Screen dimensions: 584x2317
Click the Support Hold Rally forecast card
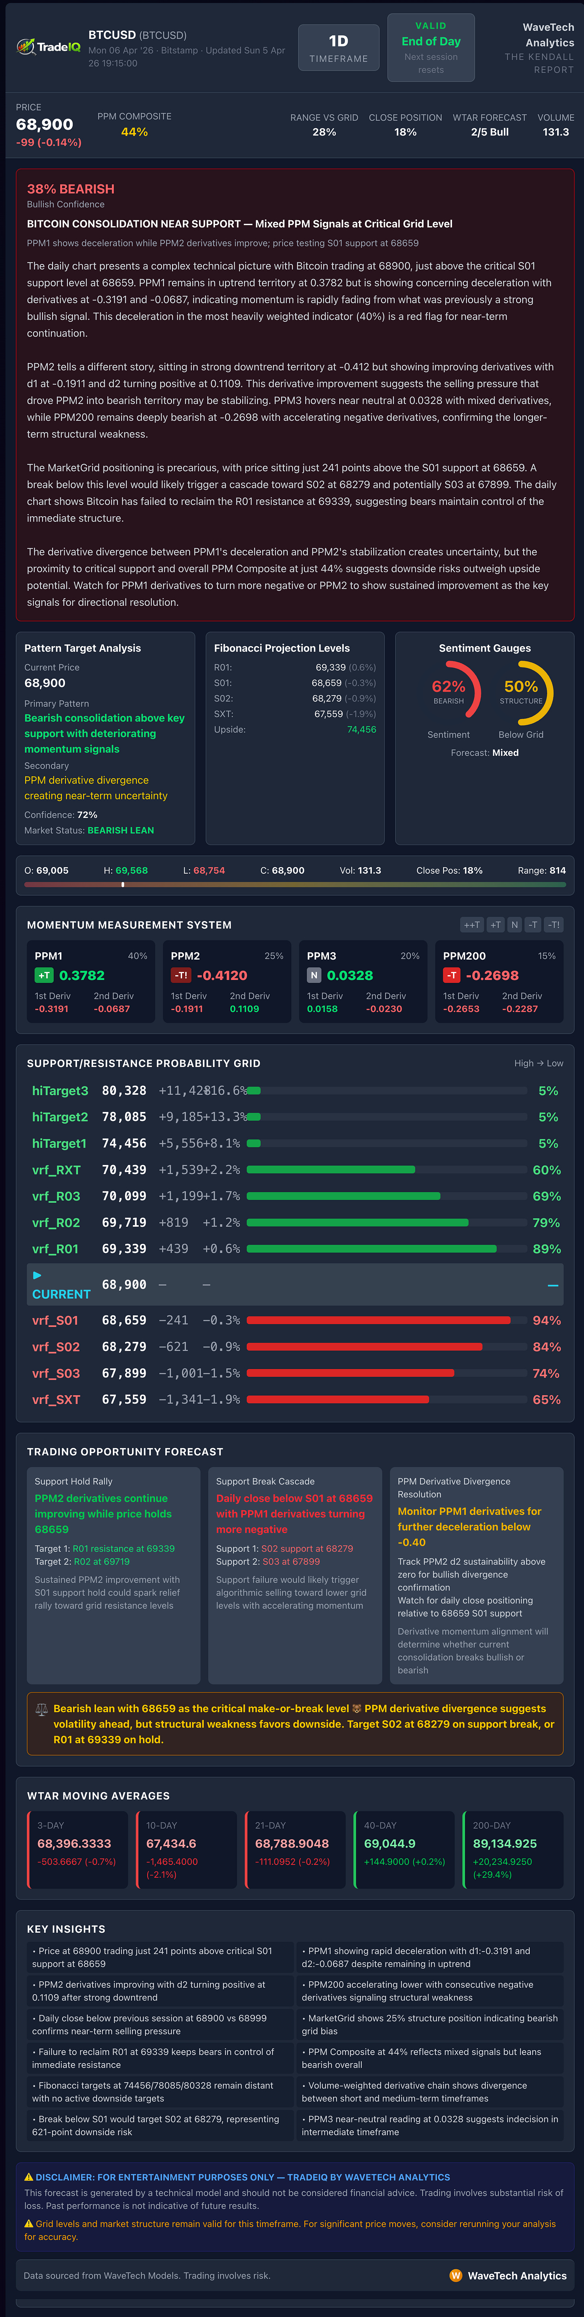[114, 1576]
